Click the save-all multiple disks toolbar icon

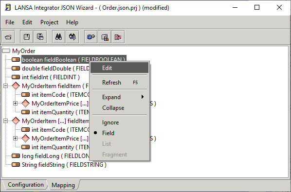(40, 37)
